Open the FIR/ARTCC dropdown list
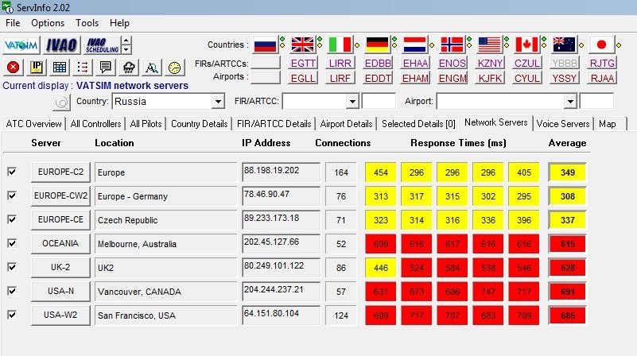Image resolution: width=637 pixels, height=356 pixels. (x=352, y=102)
